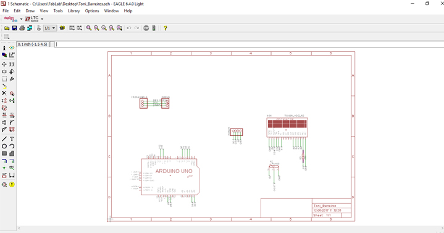Select the Add part tool
The image size is (444, 233).
[12, 93]
